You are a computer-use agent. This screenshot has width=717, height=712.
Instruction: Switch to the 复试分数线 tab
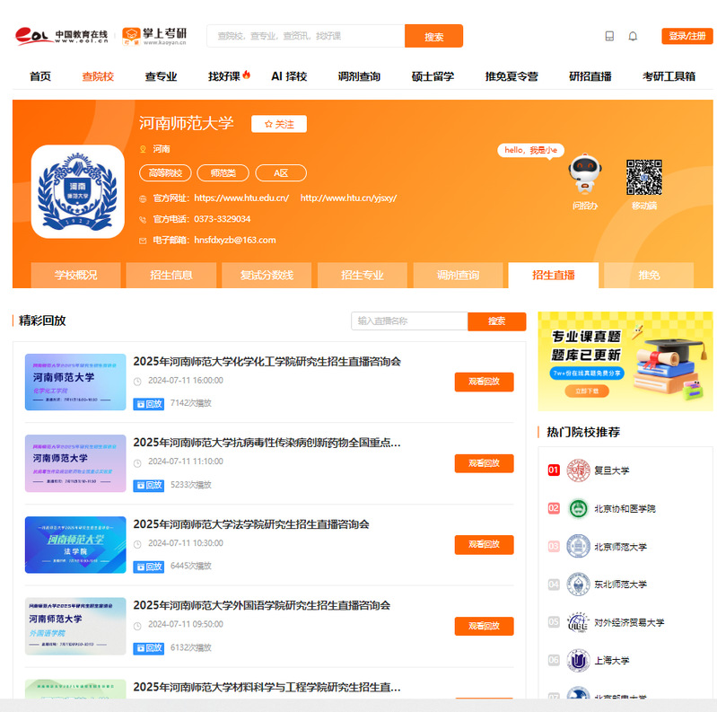[267, 275]
